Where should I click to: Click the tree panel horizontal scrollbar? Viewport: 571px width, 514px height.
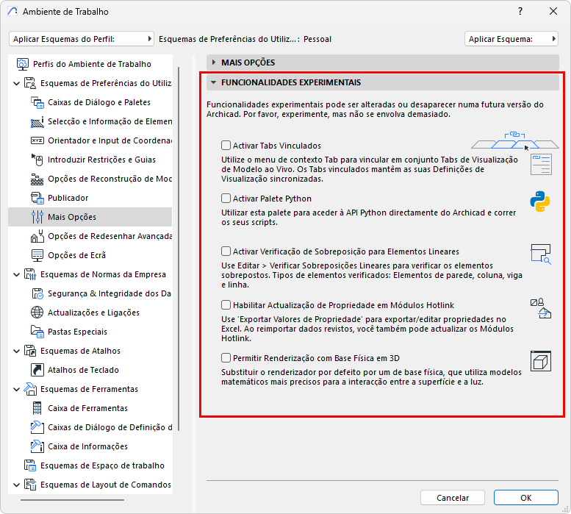click(73, 500)
